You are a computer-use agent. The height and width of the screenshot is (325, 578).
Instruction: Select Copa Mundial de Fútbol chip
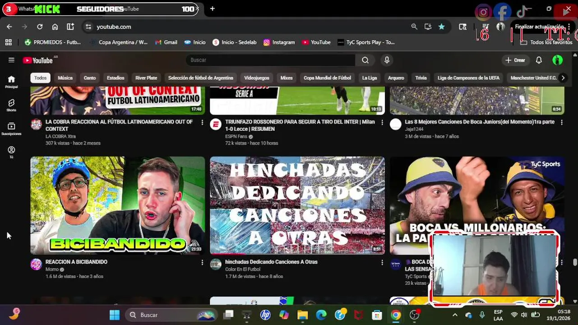click(x=327, y=78)
